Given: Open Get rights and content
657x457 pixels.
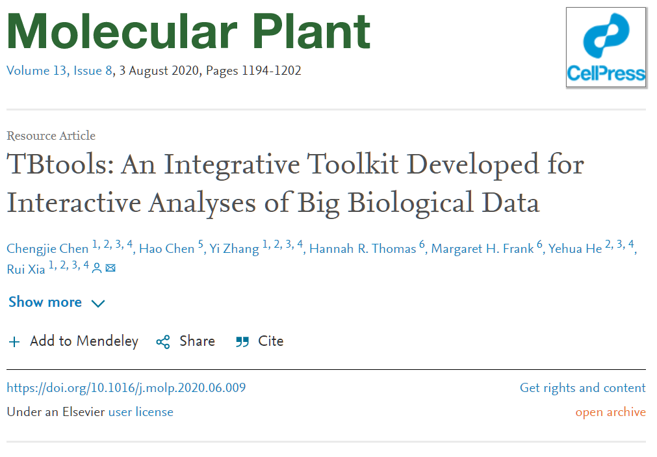Looking at the screenshot, I should [583, 388].
